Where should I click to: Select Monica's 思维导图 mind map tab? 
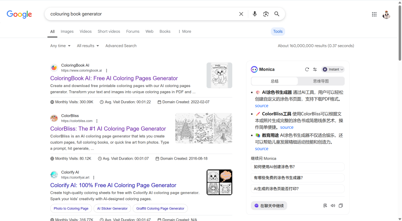tap(321, 81)
